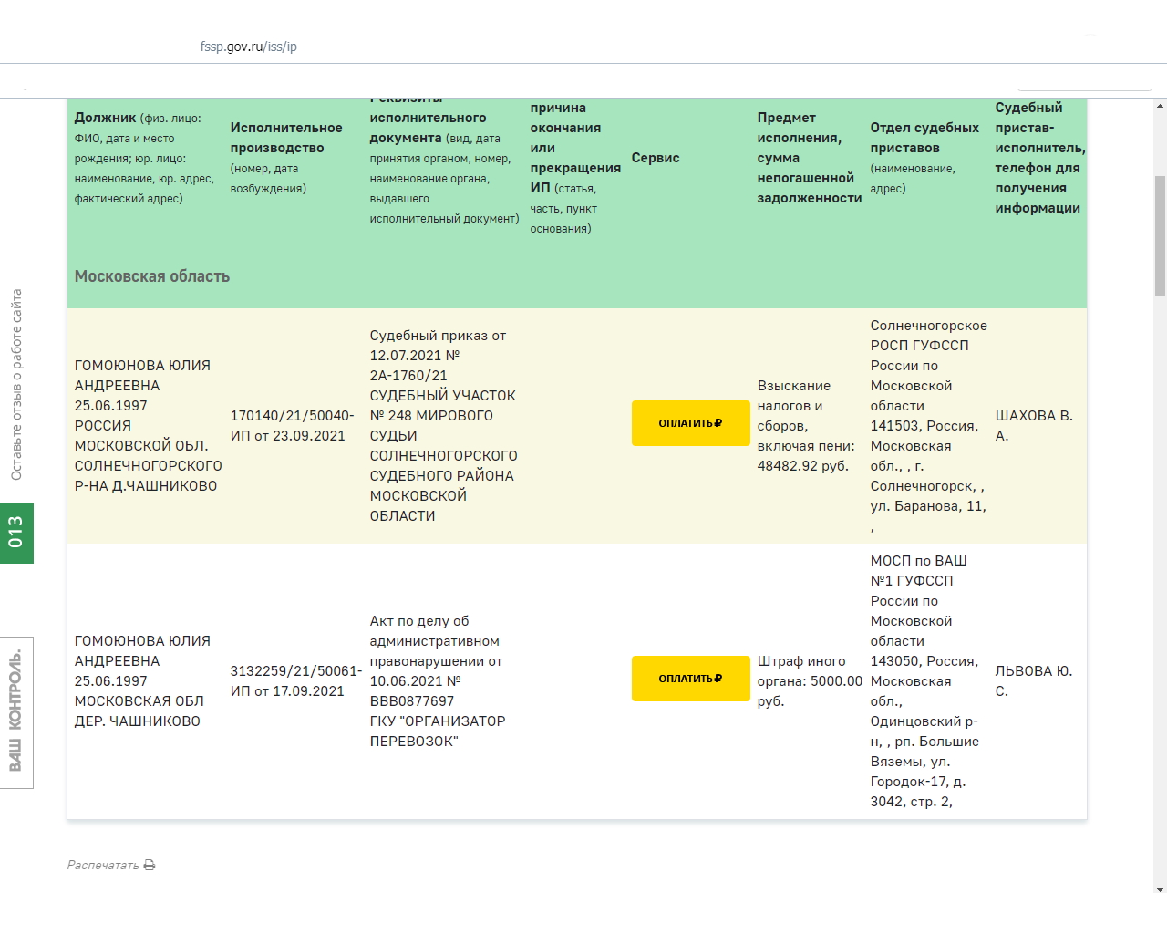This screenshot has height=934, width=1167.
Task: Click the scrollbar up arrow
Action: (1160, 106)
